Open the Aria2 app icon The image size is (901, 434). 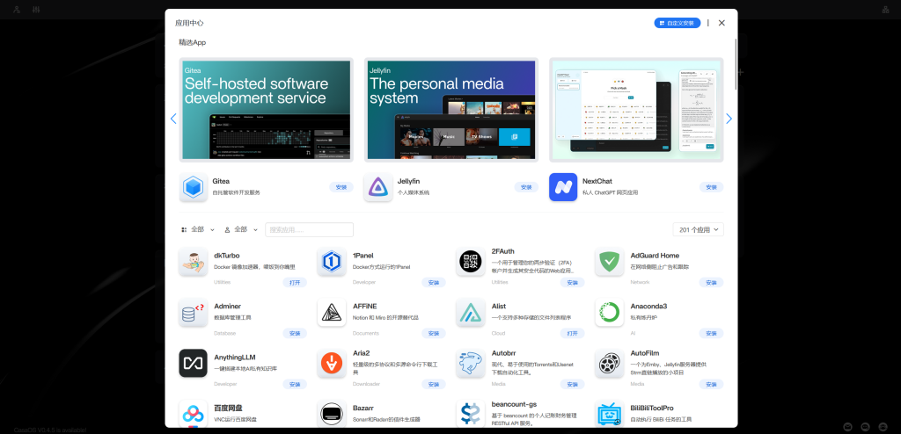[x=332, y=363]
